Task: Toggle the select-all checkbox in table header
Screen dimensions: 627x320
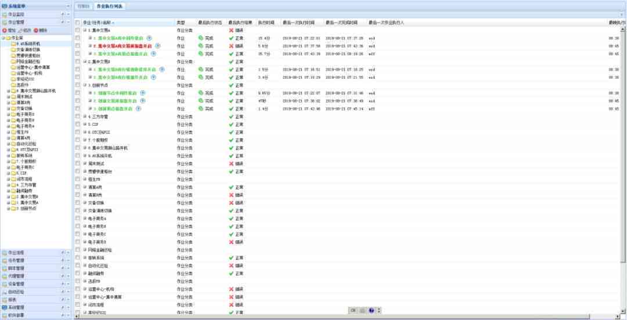Action: (78, 23)
